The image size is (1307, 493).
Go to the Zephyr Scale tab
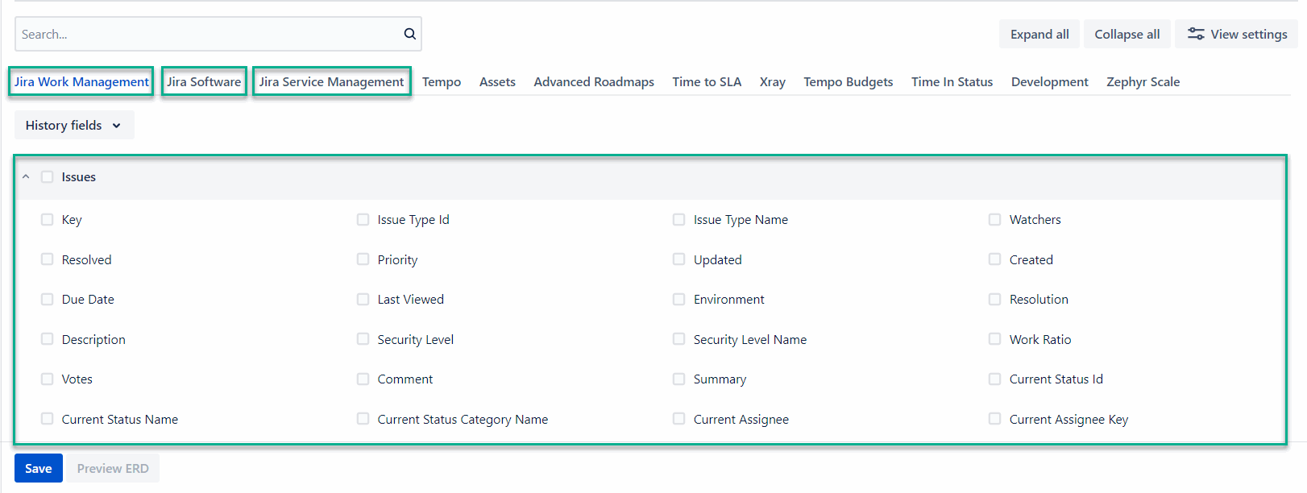1143,82
